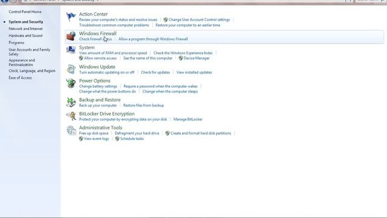Click Check firewall status
This screenshot has height=218, width=387.
pyautogui.click(x=96, y=39)
